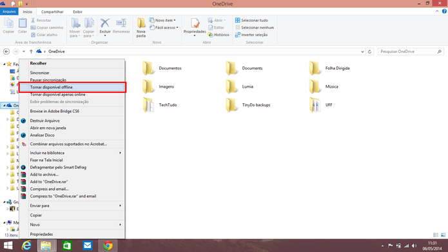Screen dimensions: 448x252
Task: Click Selecionar nenhum
Action: click(x=254, y=28)
